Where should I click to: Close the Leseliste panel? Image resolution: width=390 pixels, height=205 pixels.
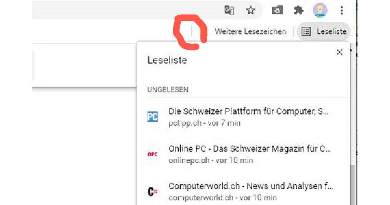[339, 52]
